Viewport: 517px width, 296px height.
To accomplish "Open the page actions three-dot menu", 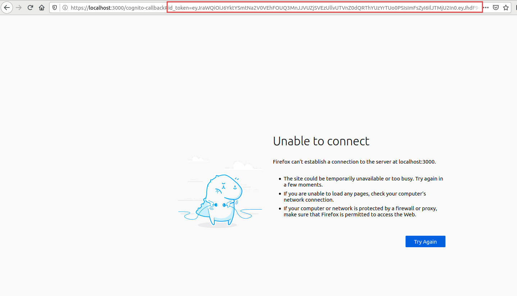I will (x=486, y=8).
